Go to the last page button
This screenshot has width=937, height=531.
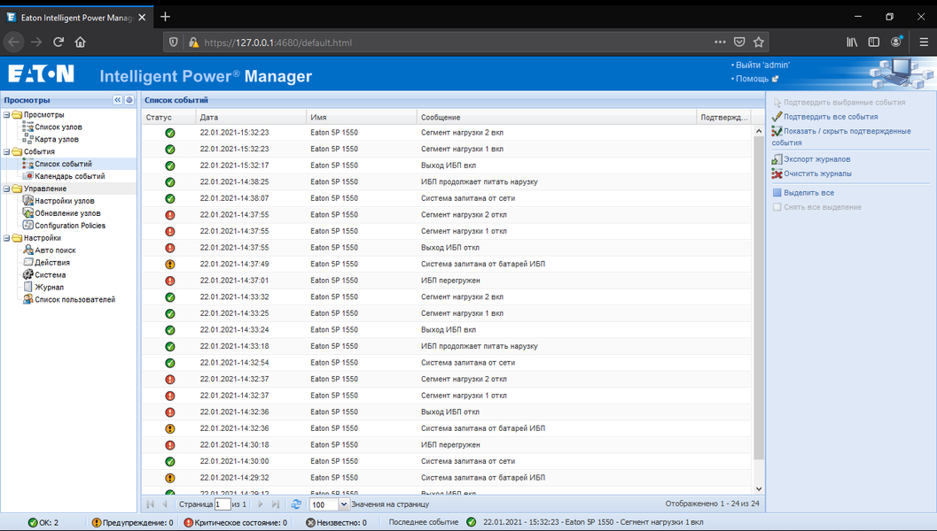pyautogui.click(x=276, y=504)
